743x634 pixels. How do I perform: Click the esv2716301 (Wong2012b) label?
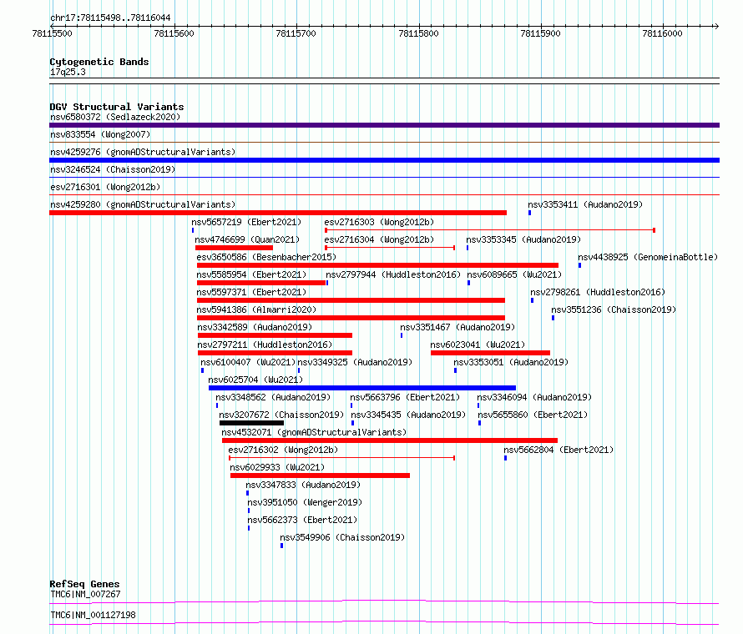(x=105, y=187)
